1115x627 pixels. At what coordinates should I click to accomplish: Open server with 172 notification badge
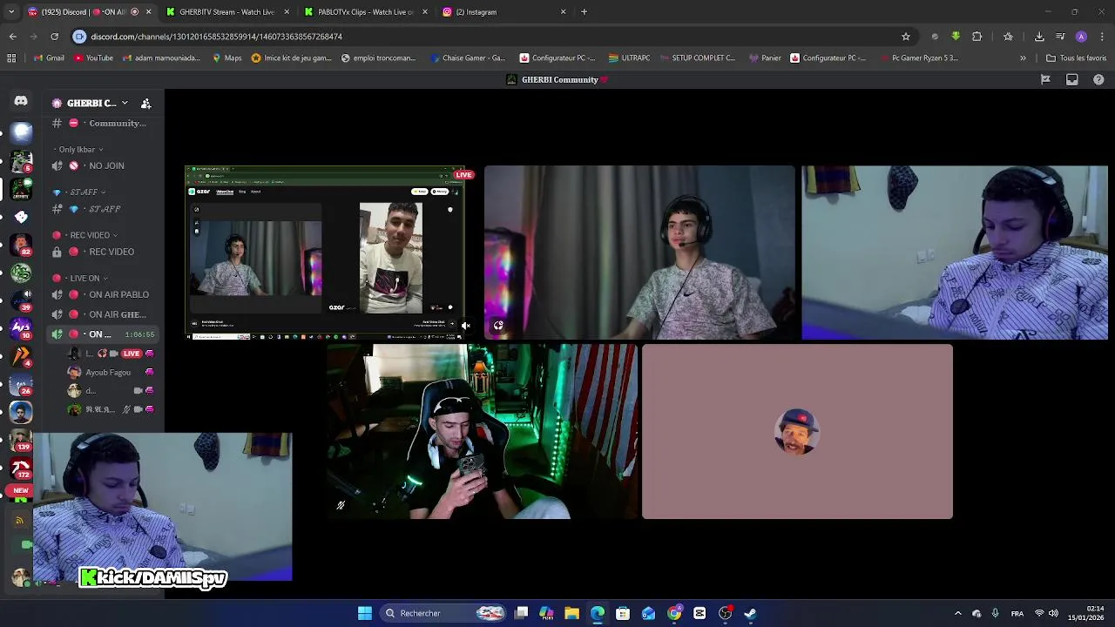21,469
